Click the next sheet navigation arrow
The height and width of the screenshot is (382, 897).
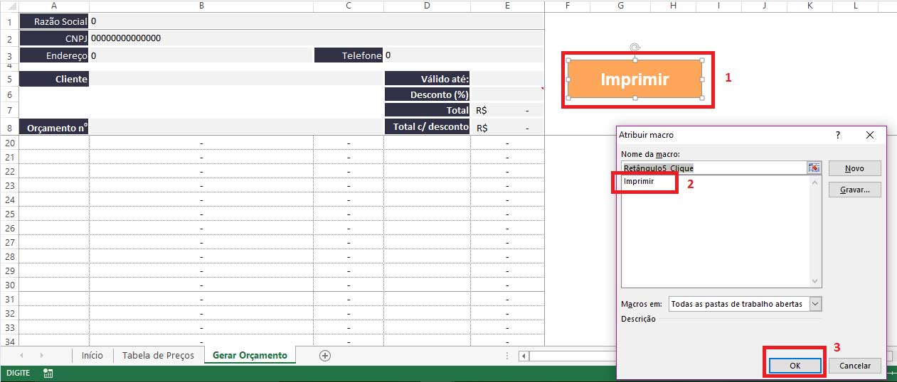41,355
